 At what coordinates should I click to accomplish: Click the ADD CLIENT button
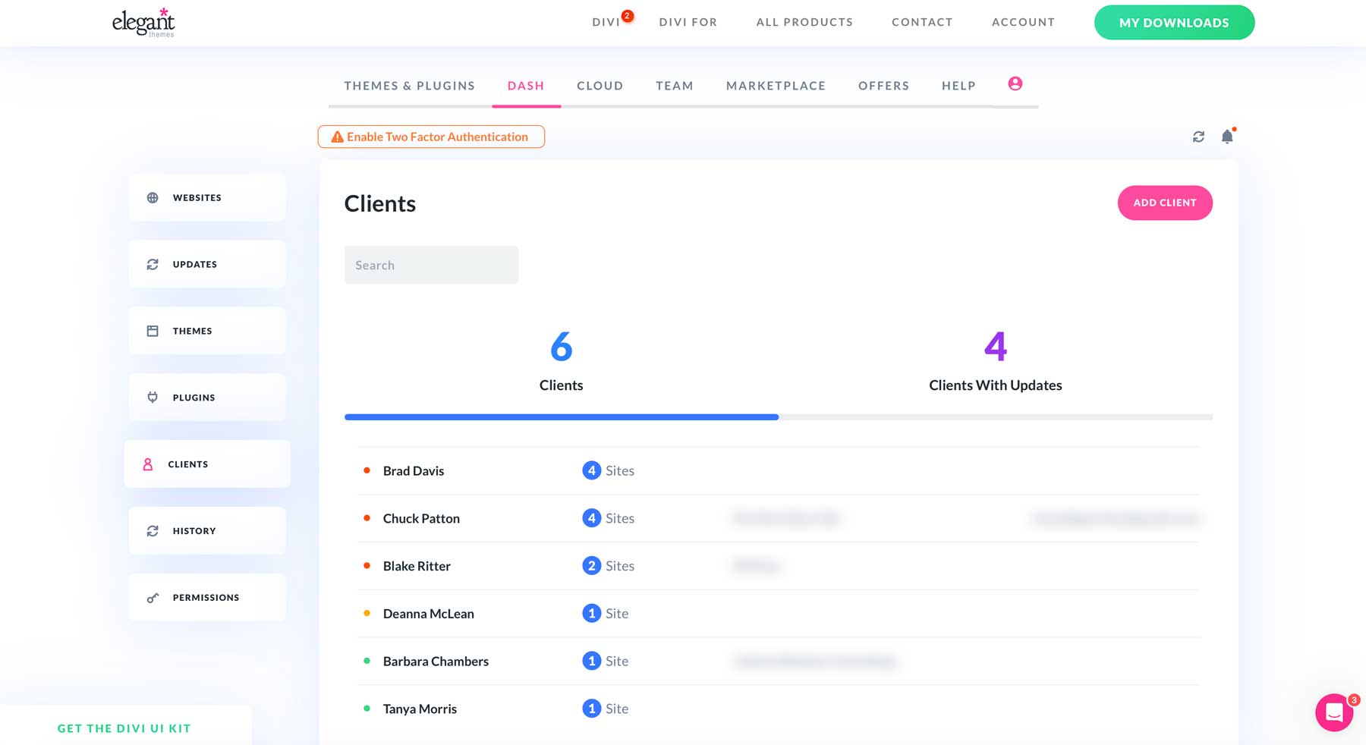click(1165, 203)
